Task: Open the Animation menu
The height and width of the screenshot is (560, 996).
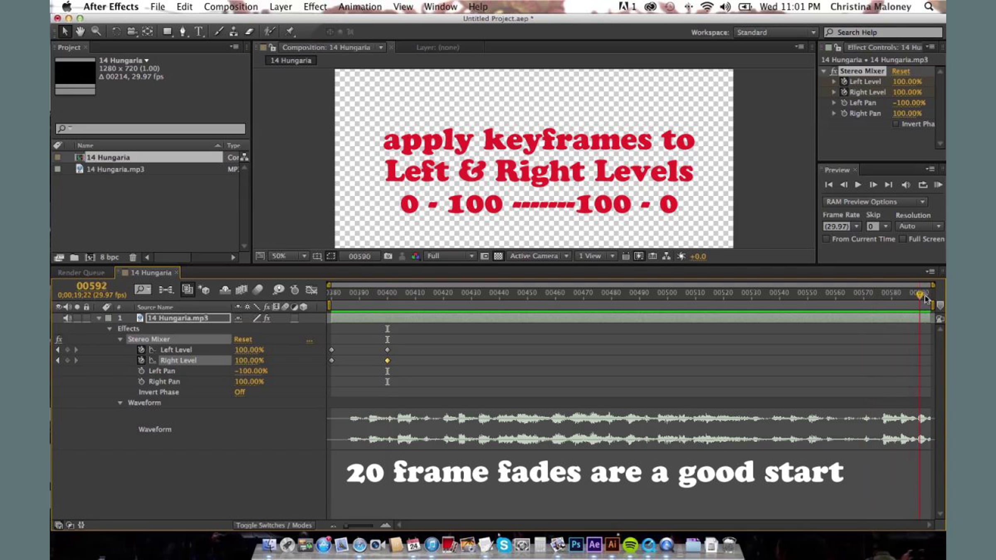Action: 360,7
